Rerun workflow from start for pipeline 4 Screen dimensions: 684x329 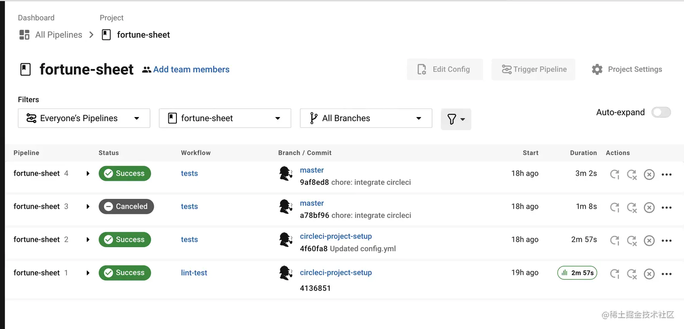pos(614,174)
